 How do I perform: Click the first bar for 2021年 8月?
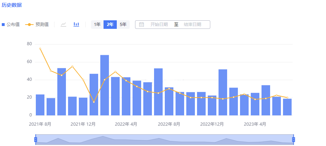coord(40,105)
